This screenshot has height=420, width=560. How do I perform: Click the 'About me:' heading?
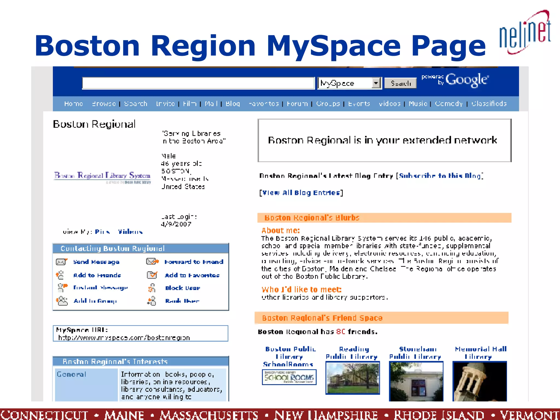[281, 231]
